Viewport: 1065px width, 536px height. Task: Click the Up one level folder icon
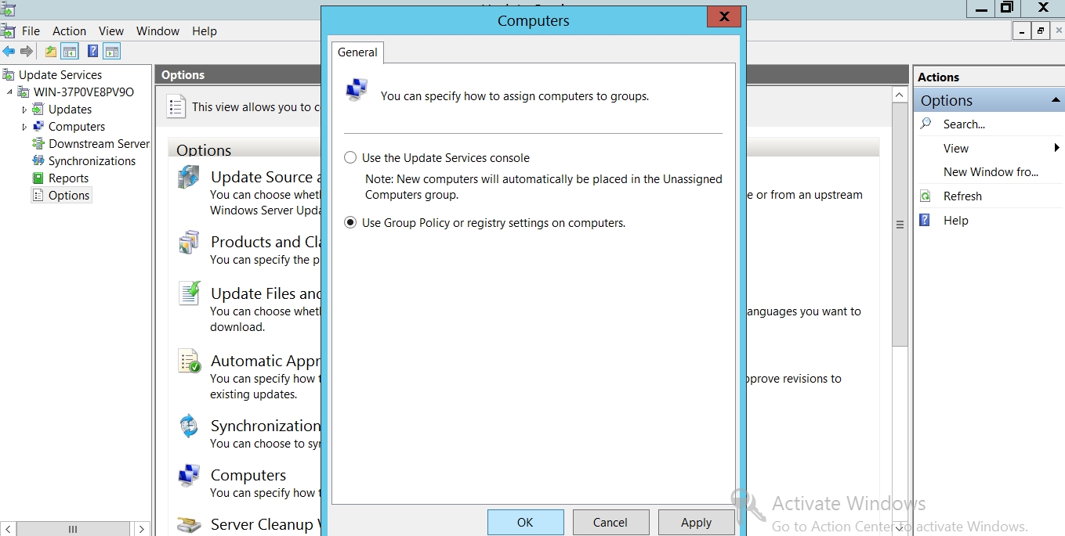51,52
